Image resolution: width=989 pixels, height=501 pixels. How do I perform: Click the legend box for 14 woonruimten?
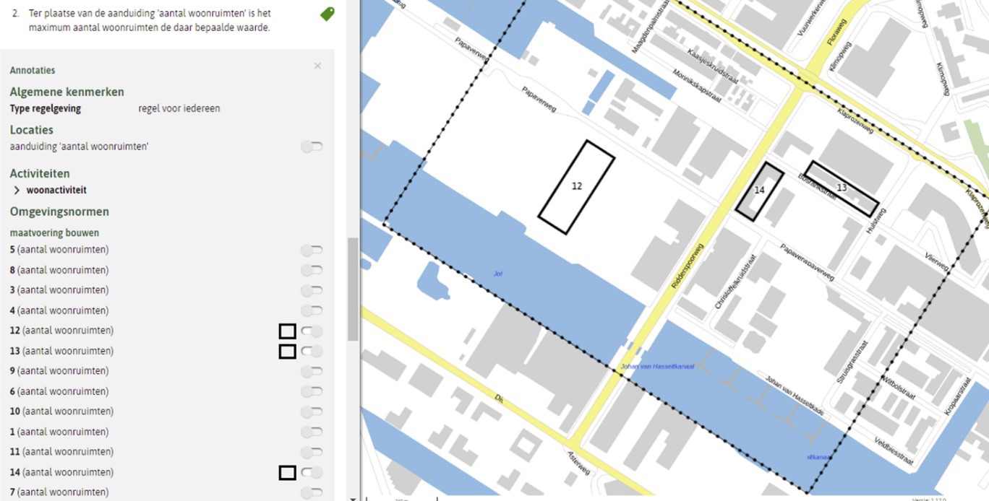287,473
